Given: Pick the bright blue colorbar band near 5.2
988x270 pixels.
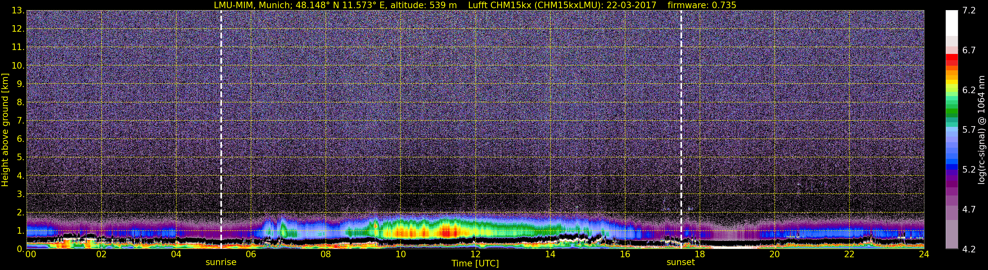Looking at the screenshot, I should pos(952,167).
